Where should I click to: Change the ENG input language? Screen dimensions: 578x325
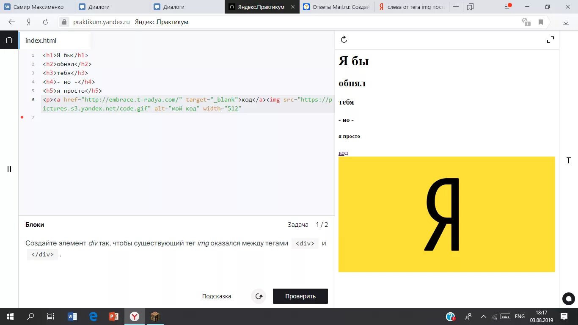[x=520, y=317]
